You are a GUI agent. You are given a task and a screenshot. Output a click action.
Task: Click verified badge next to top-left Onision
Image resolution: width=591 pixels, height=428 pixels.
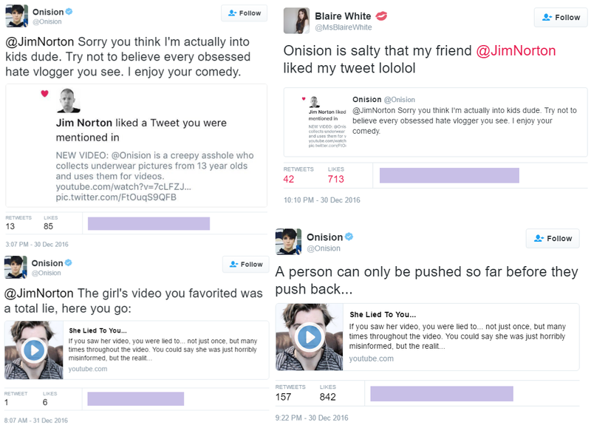(69, 12)
